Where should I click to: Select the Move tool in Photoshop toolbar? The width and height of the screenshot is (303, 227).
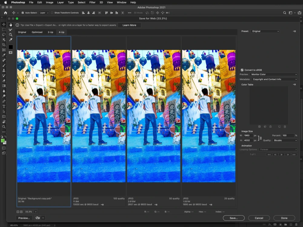tap(4, 24)
